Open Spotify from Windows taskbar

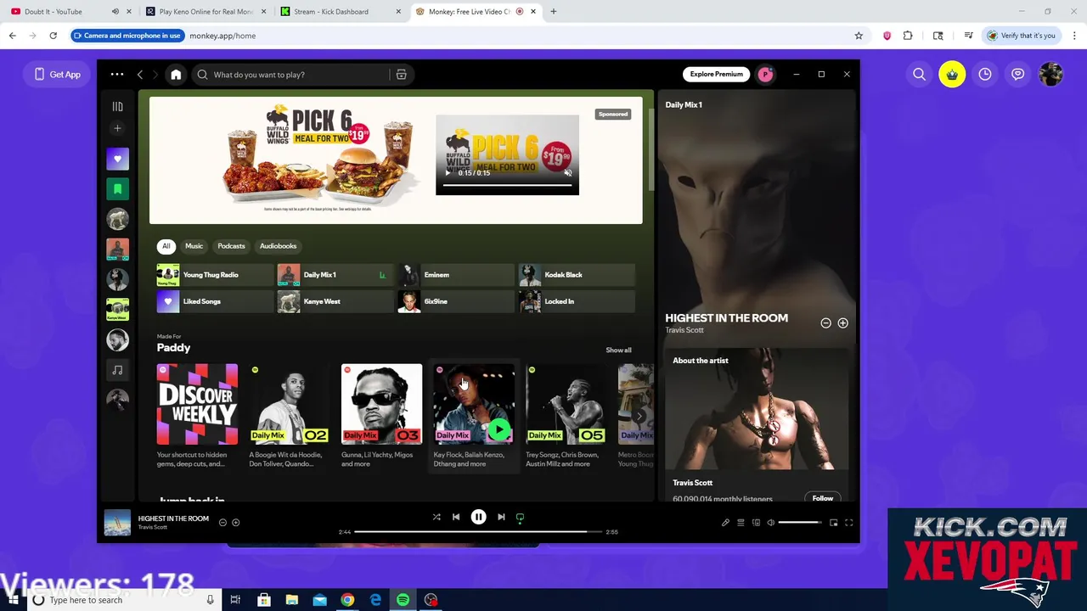(403, 600)
